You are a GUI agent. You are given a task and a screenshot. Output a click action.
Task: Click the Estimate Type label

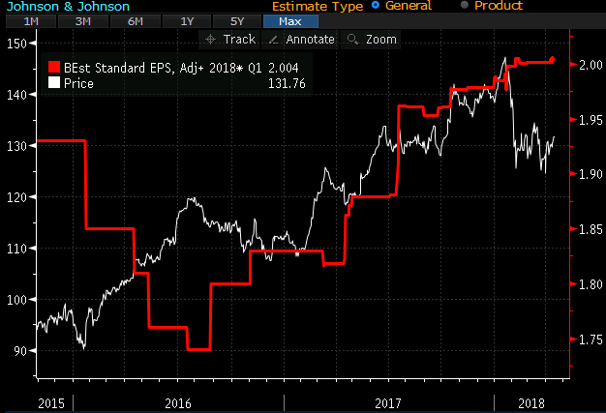click(318, 7)
